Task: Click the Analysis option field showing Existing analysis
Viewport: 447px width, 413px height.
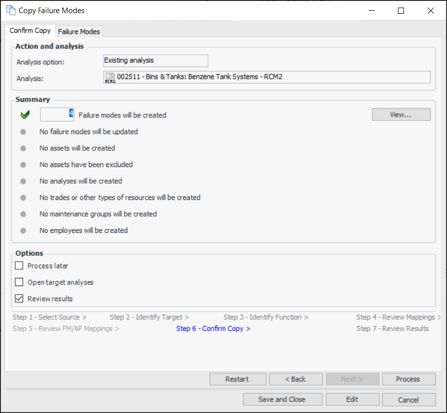Action: click(156, 61)
